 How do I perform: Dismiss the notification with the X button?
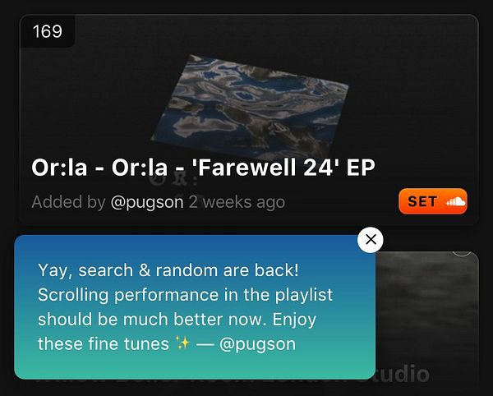[x=371, y=240]
